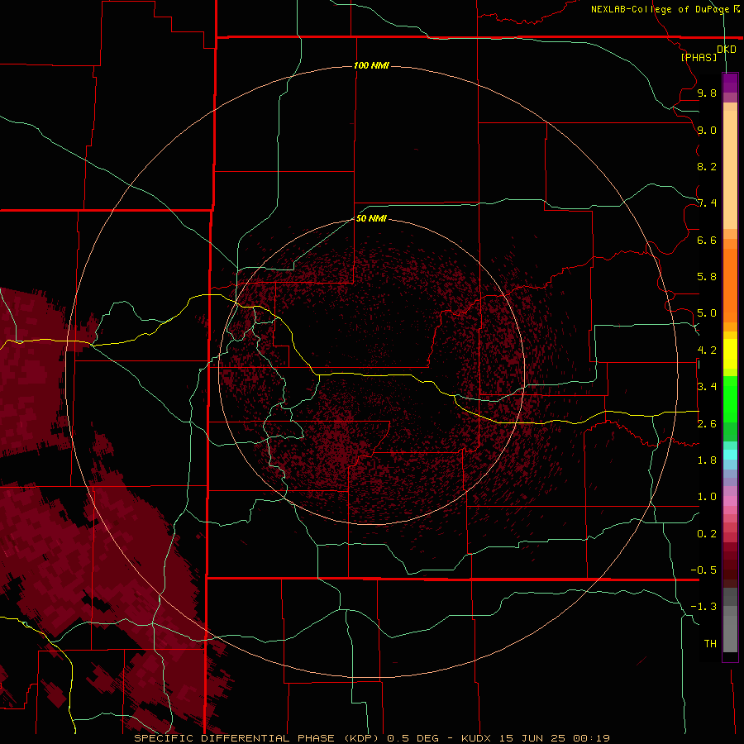Click the 3.4 value on the color scale
This screenshot has height=744, width=744.
pos(707,387)
